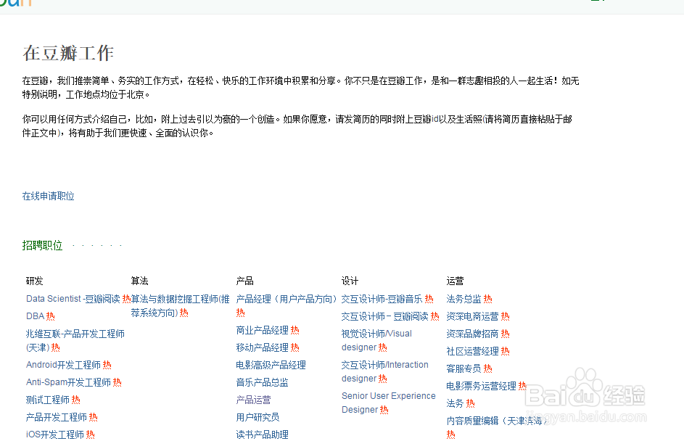
Task: Open 交互设计师－豆瓣阅读 job listing
Action: pos(384,316)
